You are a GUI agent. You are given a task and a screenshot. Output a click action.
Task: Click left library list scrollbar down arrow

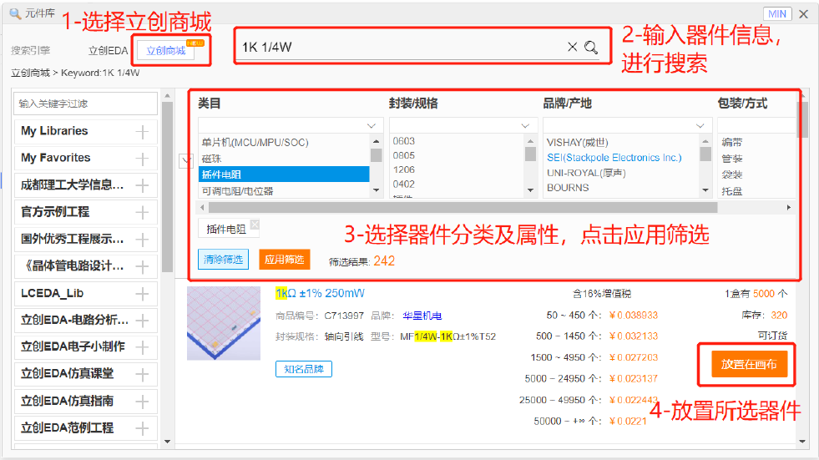pos(167,442)
